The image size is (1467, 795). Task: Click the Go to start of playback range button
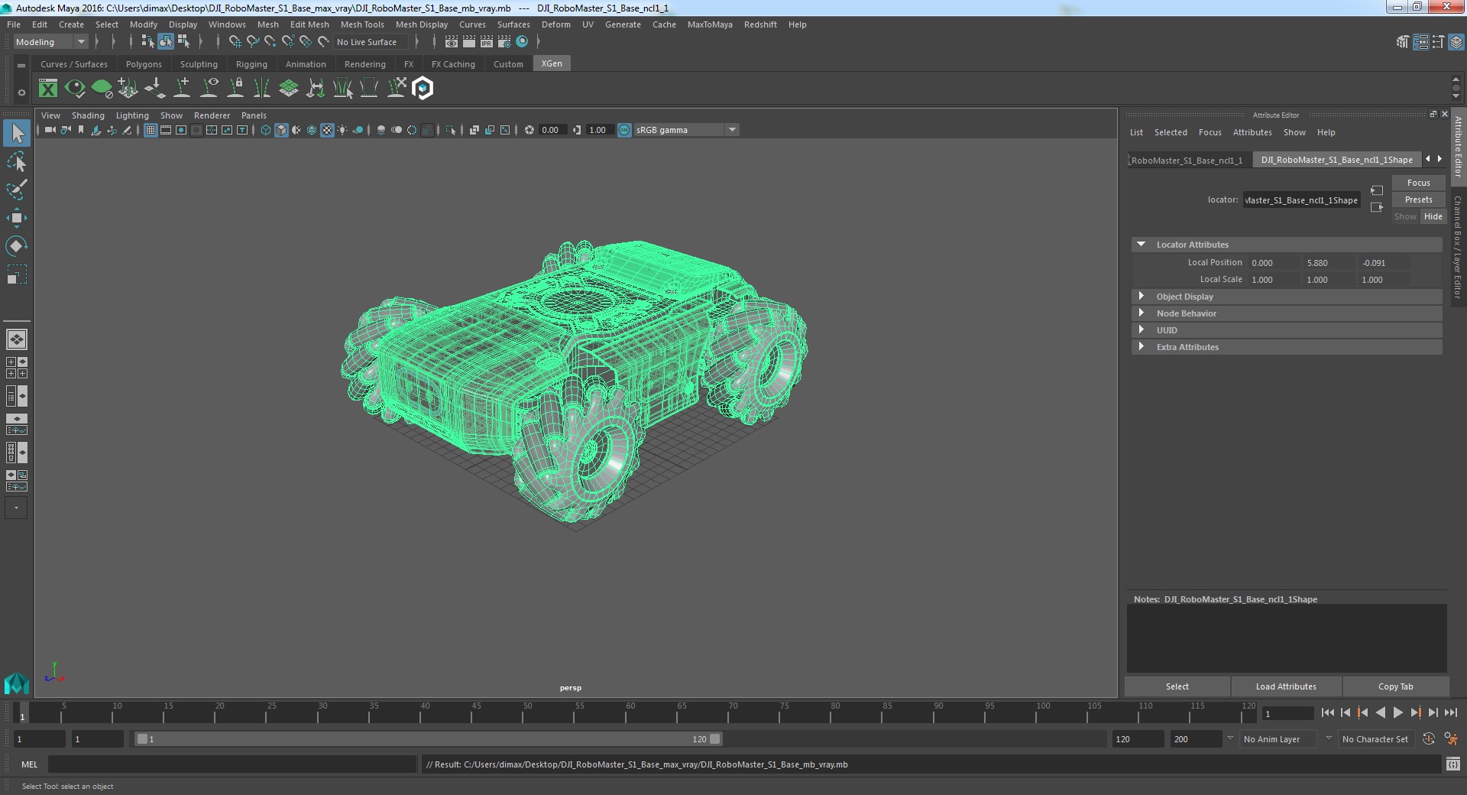point(1328,712)
